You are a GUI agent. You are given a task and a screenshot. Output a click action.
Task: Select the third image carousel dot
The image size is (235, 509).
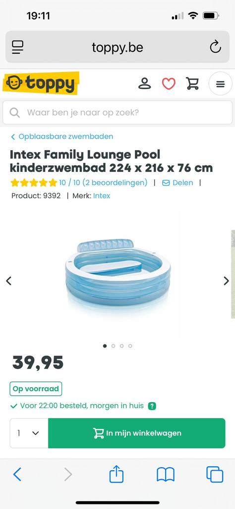coord(121,346)
